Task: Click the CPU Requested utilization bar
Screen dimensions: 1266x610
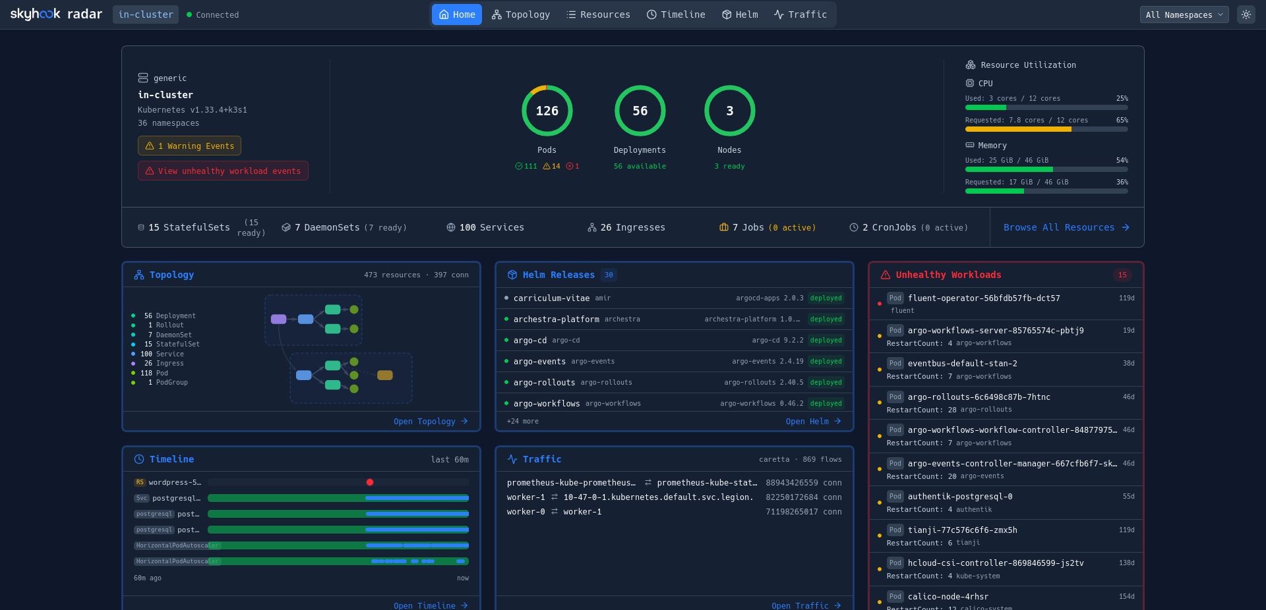Action: 1046,129
